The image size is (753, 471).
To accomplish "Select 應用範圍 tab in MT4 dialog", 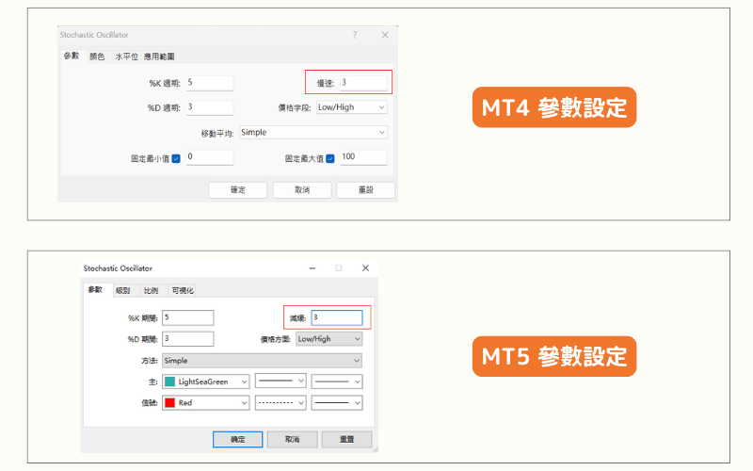I will pos(159,57).
